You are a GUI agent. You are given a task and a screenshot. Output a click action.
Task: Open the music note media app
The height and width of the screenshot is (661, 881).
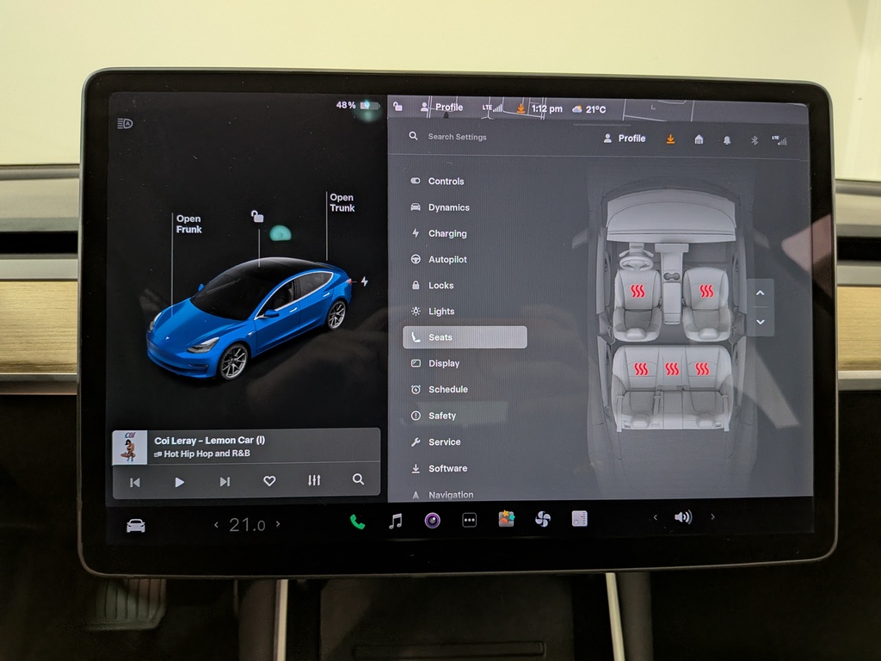395,521
